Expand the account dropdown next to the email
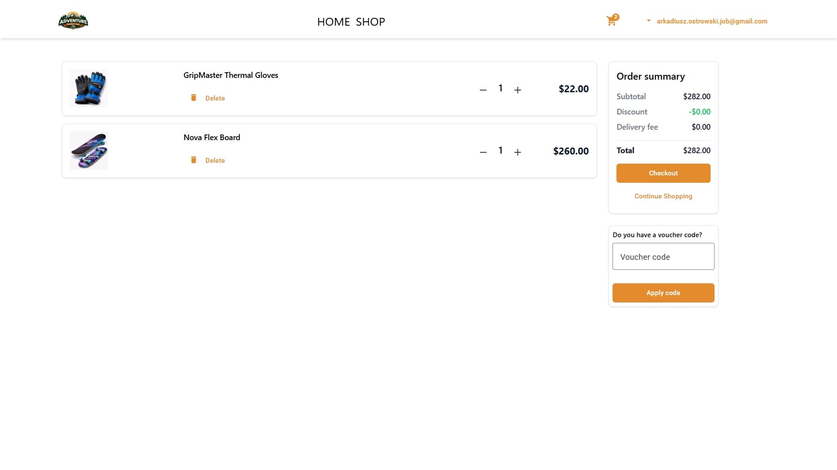 (x=648, y=20)
